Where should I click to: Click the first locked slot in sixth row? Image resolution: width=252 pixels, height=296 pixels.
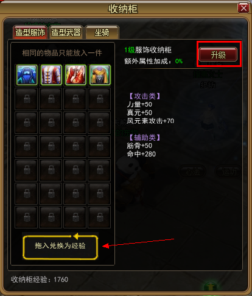pyautogui.click(x=26, y=194)
